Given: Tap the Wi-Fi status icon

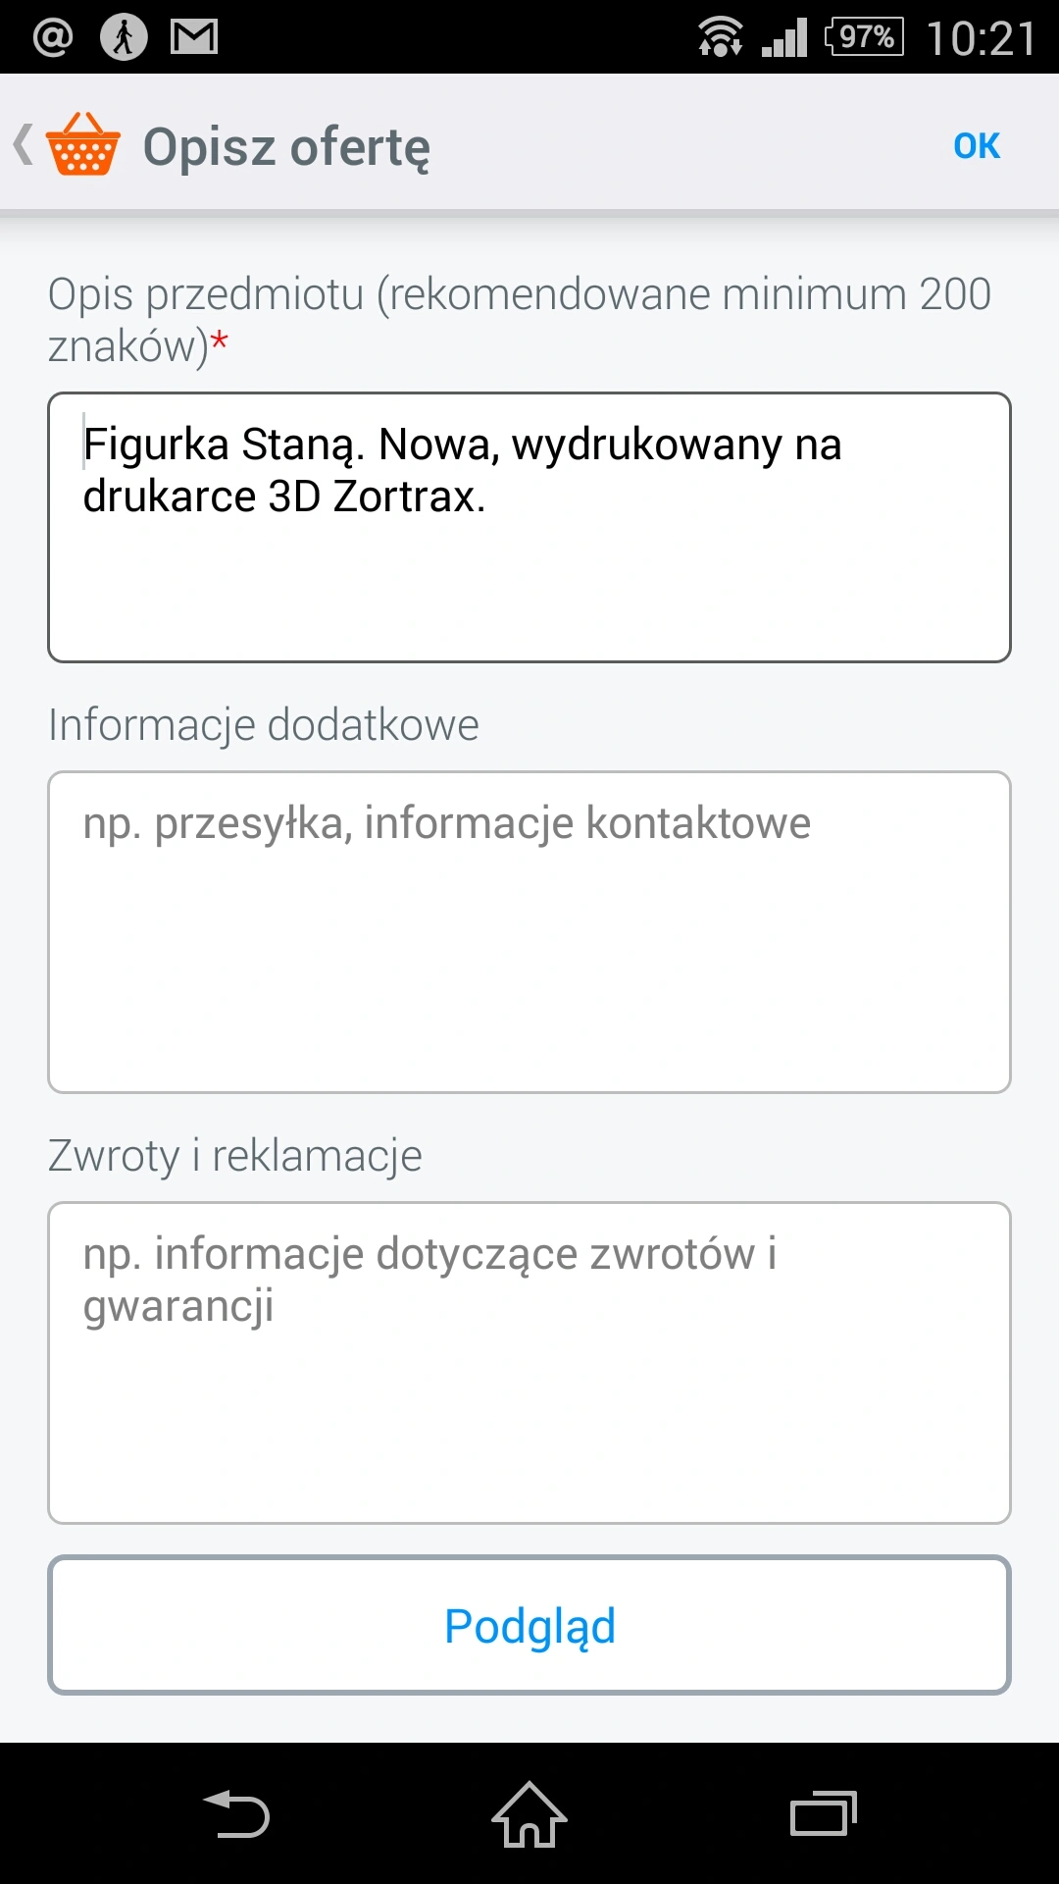Looking at the screenshot, I should click(x=720, y=37).
